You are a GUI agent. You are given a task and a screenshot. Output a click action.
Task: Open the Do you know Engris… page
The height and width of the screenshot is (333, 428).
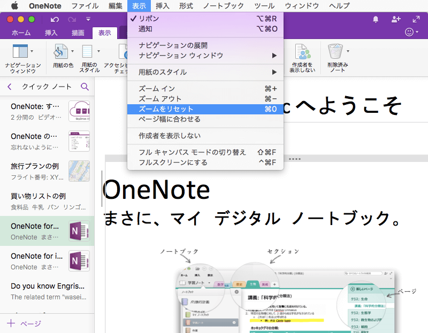47,291
